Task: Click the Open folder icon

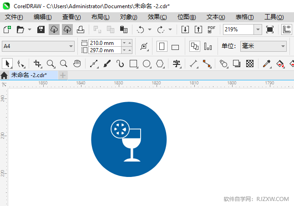Action: point(20,29)
